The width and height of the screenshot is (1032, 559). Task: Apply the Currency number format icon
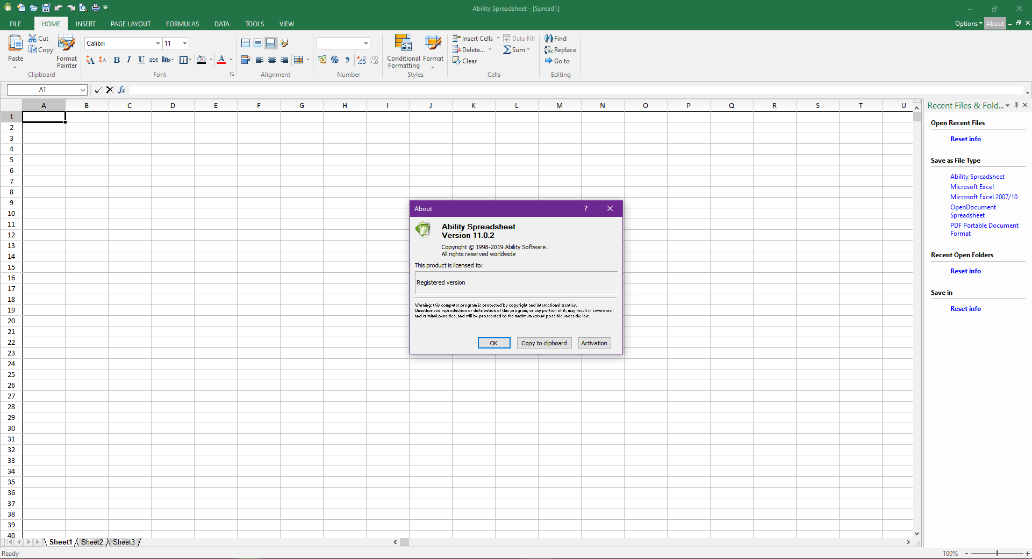[x=322, y=60]
